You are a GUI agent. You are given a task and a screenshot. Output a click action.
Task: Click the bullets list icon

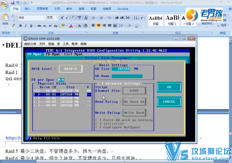(93, 18)
